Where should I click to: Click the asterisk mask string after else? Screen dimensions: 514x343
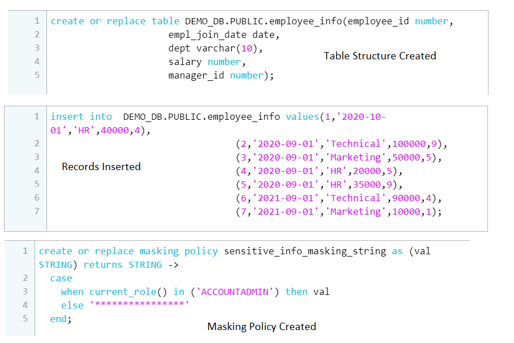(136, 306)
